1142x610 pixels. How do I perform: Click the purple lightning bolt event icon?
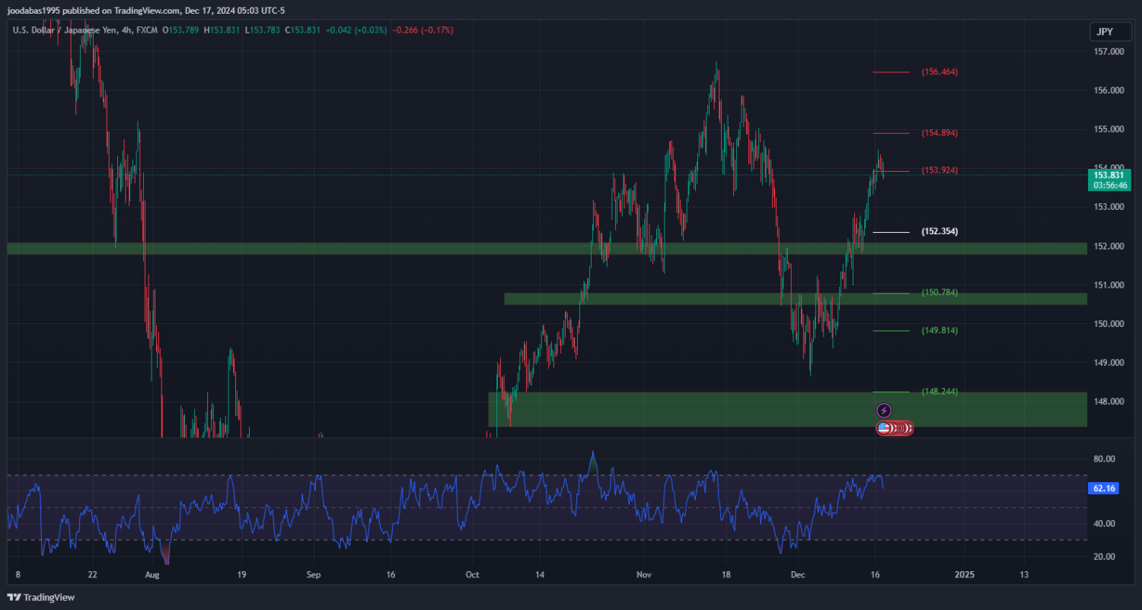pyautogui.click(x=884, y=411)
